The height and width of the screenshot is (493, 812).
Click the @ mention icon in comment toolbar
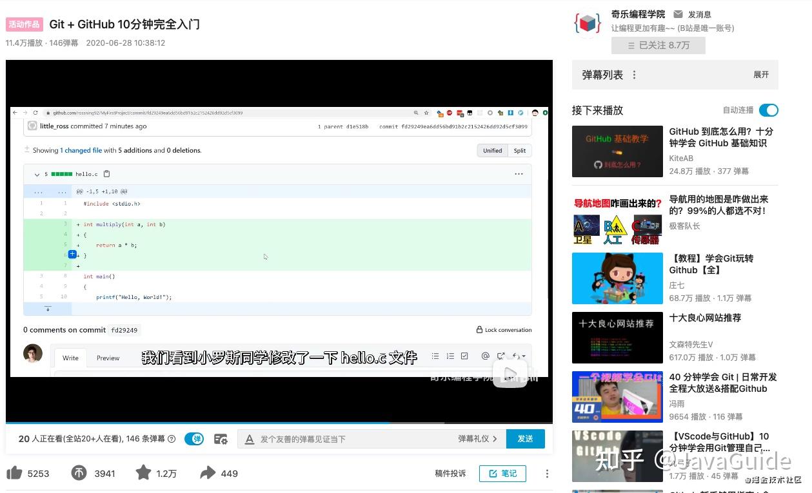(x=486, y=355)
